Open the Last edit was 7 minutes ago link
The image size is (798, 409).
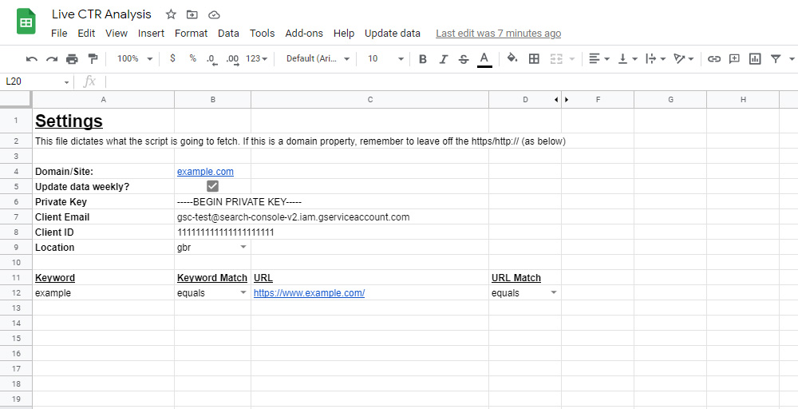click(x=498, y=34)
